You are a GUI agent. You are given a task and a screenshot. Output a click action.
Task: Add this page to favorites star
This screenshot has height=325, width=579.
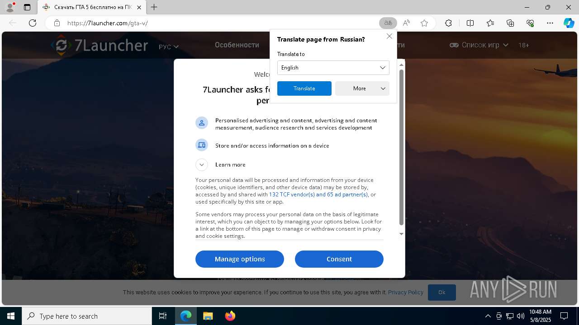424,23
